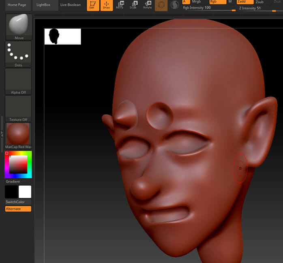The width and height of the screenshot is (283, 263).
Task: Switch to the Move transform tool
Action: [120, 5]
